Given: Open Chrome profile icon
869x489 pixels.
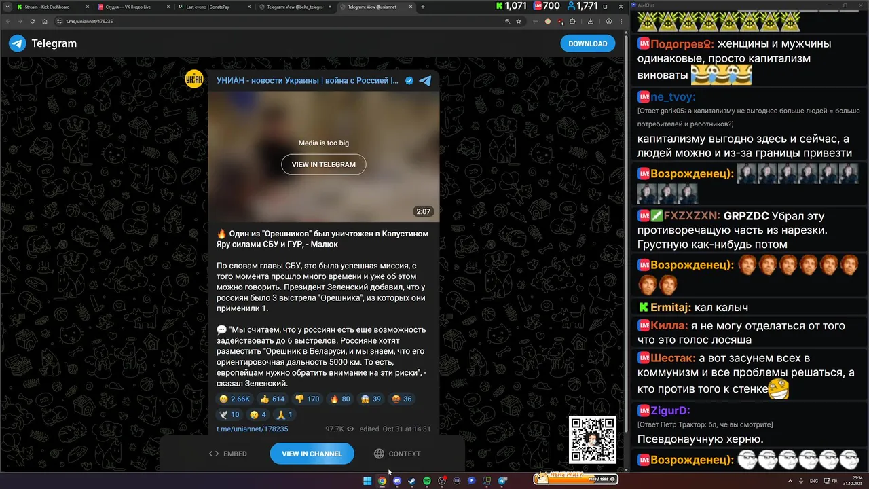Looking at the screenshot, I should (x=608, y=21).
